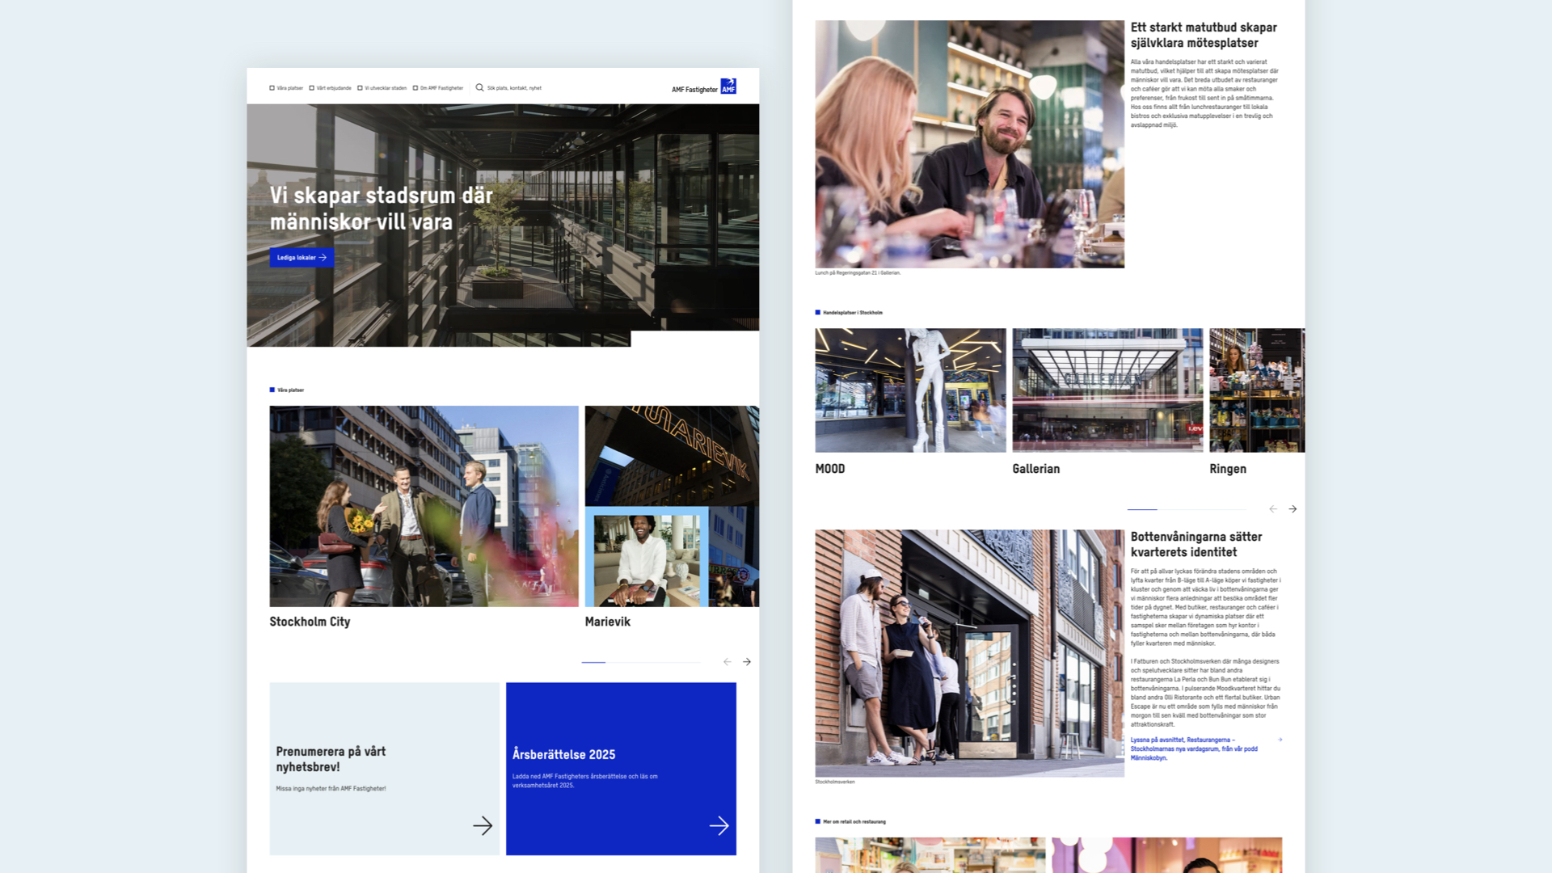Image resolution: width=1552 pixels, height=873 pixels.
Task: Click the hero headline Vi skapar stadsrum
Action: pos(381,209)
